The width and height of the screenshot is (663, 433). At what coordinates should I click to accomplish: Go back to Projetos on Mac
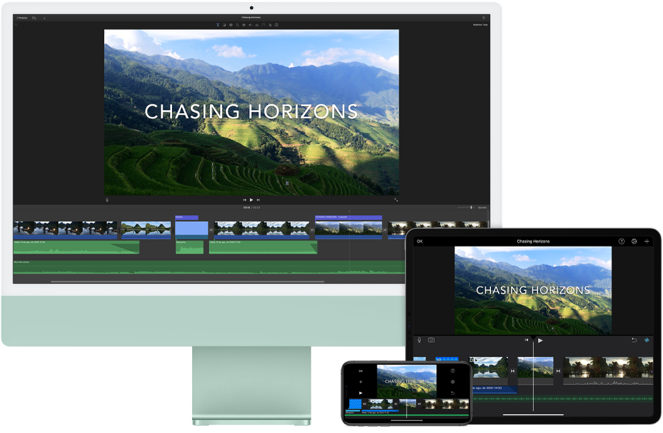(x=21, y=18)
